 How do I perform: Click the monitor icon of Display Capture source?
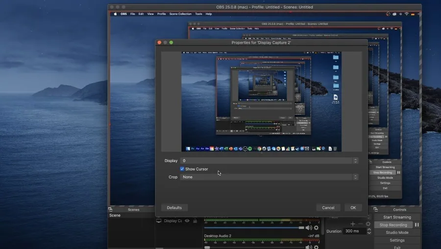click(159, 221)
